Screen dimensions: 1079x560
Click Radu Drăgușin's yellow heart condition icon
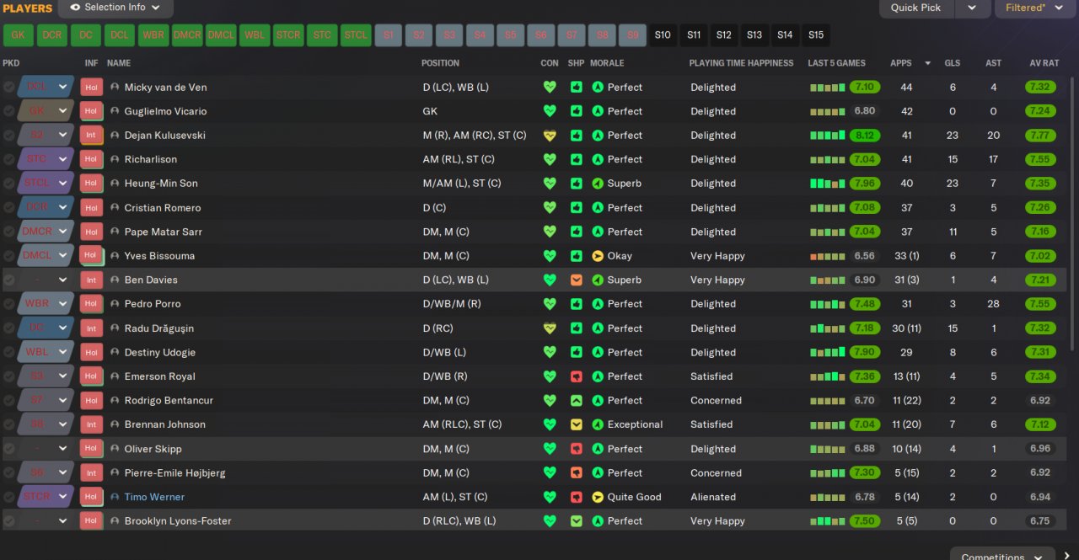pos(550,328)
